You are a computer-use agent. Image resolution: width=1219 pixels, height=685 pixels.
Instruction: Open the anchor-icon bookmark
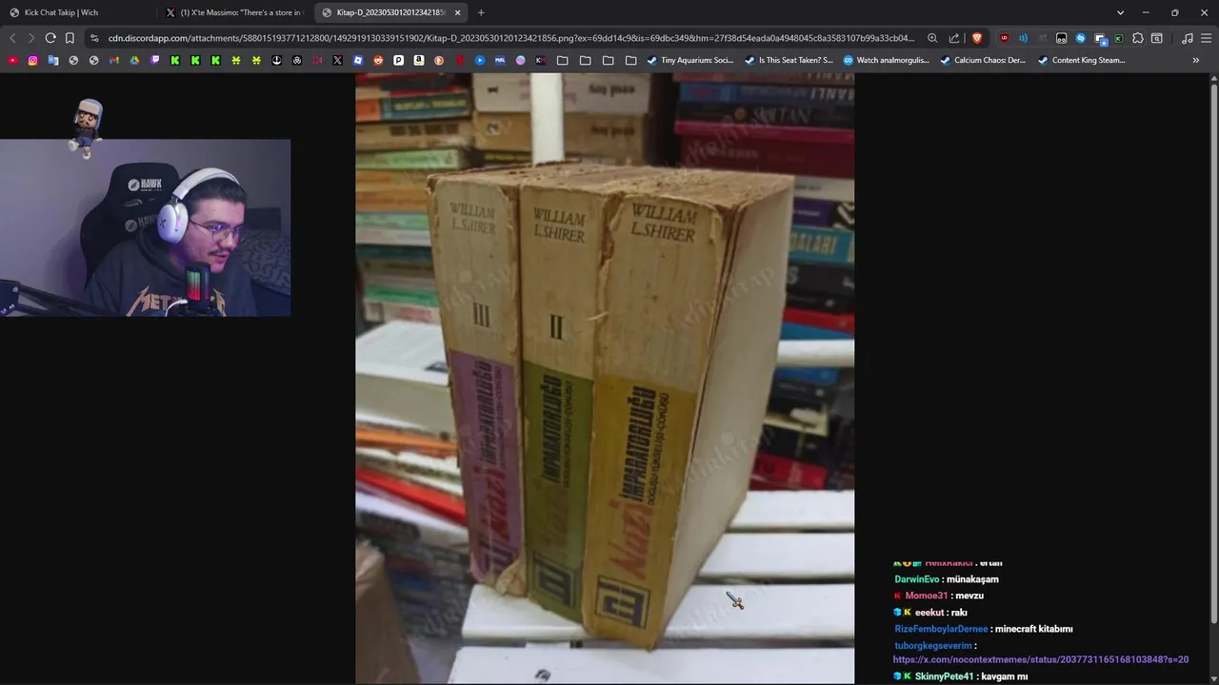coord(276,60)
